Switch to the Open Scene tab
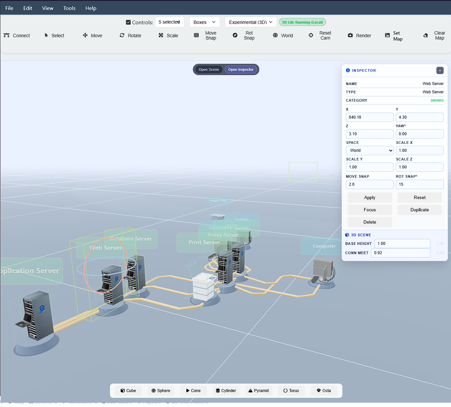451x407 pixels. coord(209,69)
